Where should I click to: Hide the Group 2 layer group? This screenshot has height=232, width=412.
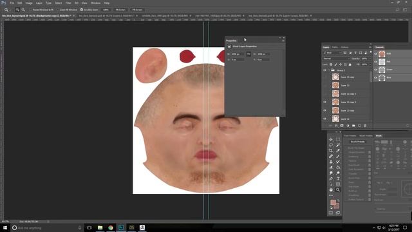[x=324, y=70]
